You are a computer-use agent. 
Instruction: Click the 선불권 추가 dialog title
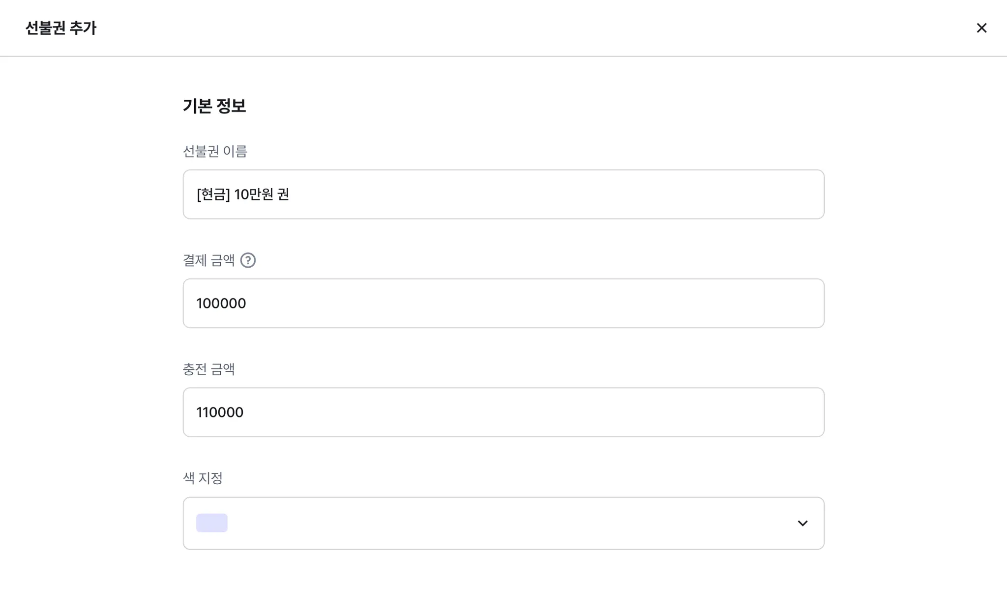[61, 28]
